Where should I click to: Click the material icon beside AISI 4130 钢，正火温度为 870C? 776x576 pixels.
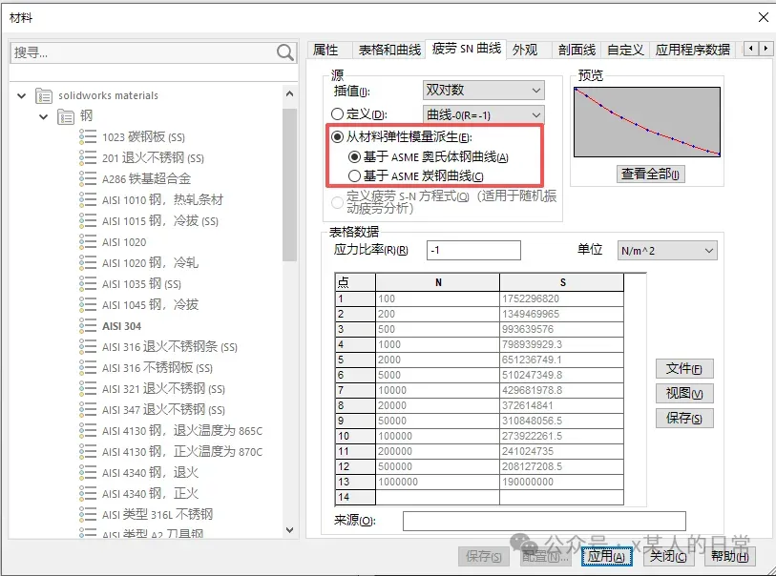[x=88, y=451]
